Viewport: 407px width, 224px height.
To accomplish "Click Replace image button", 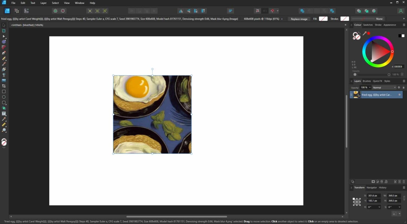I will click(299, 19).
